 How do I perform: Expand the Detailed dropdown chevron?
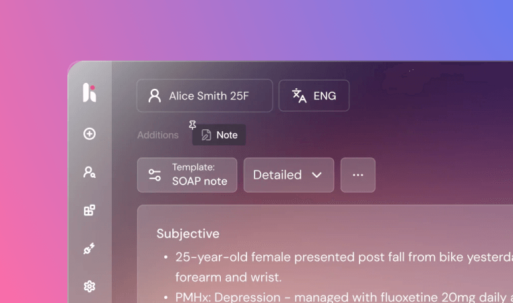316,175
